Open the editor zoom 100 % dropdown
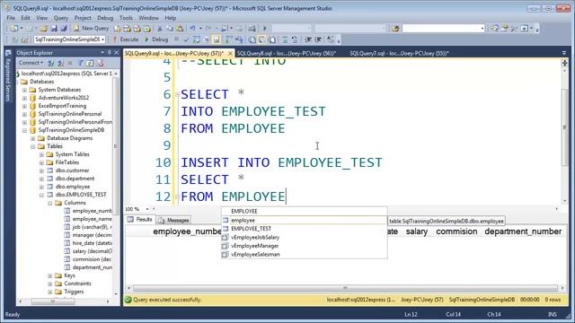The width and height of the screenshot is (575, 323). pos(147,209)
